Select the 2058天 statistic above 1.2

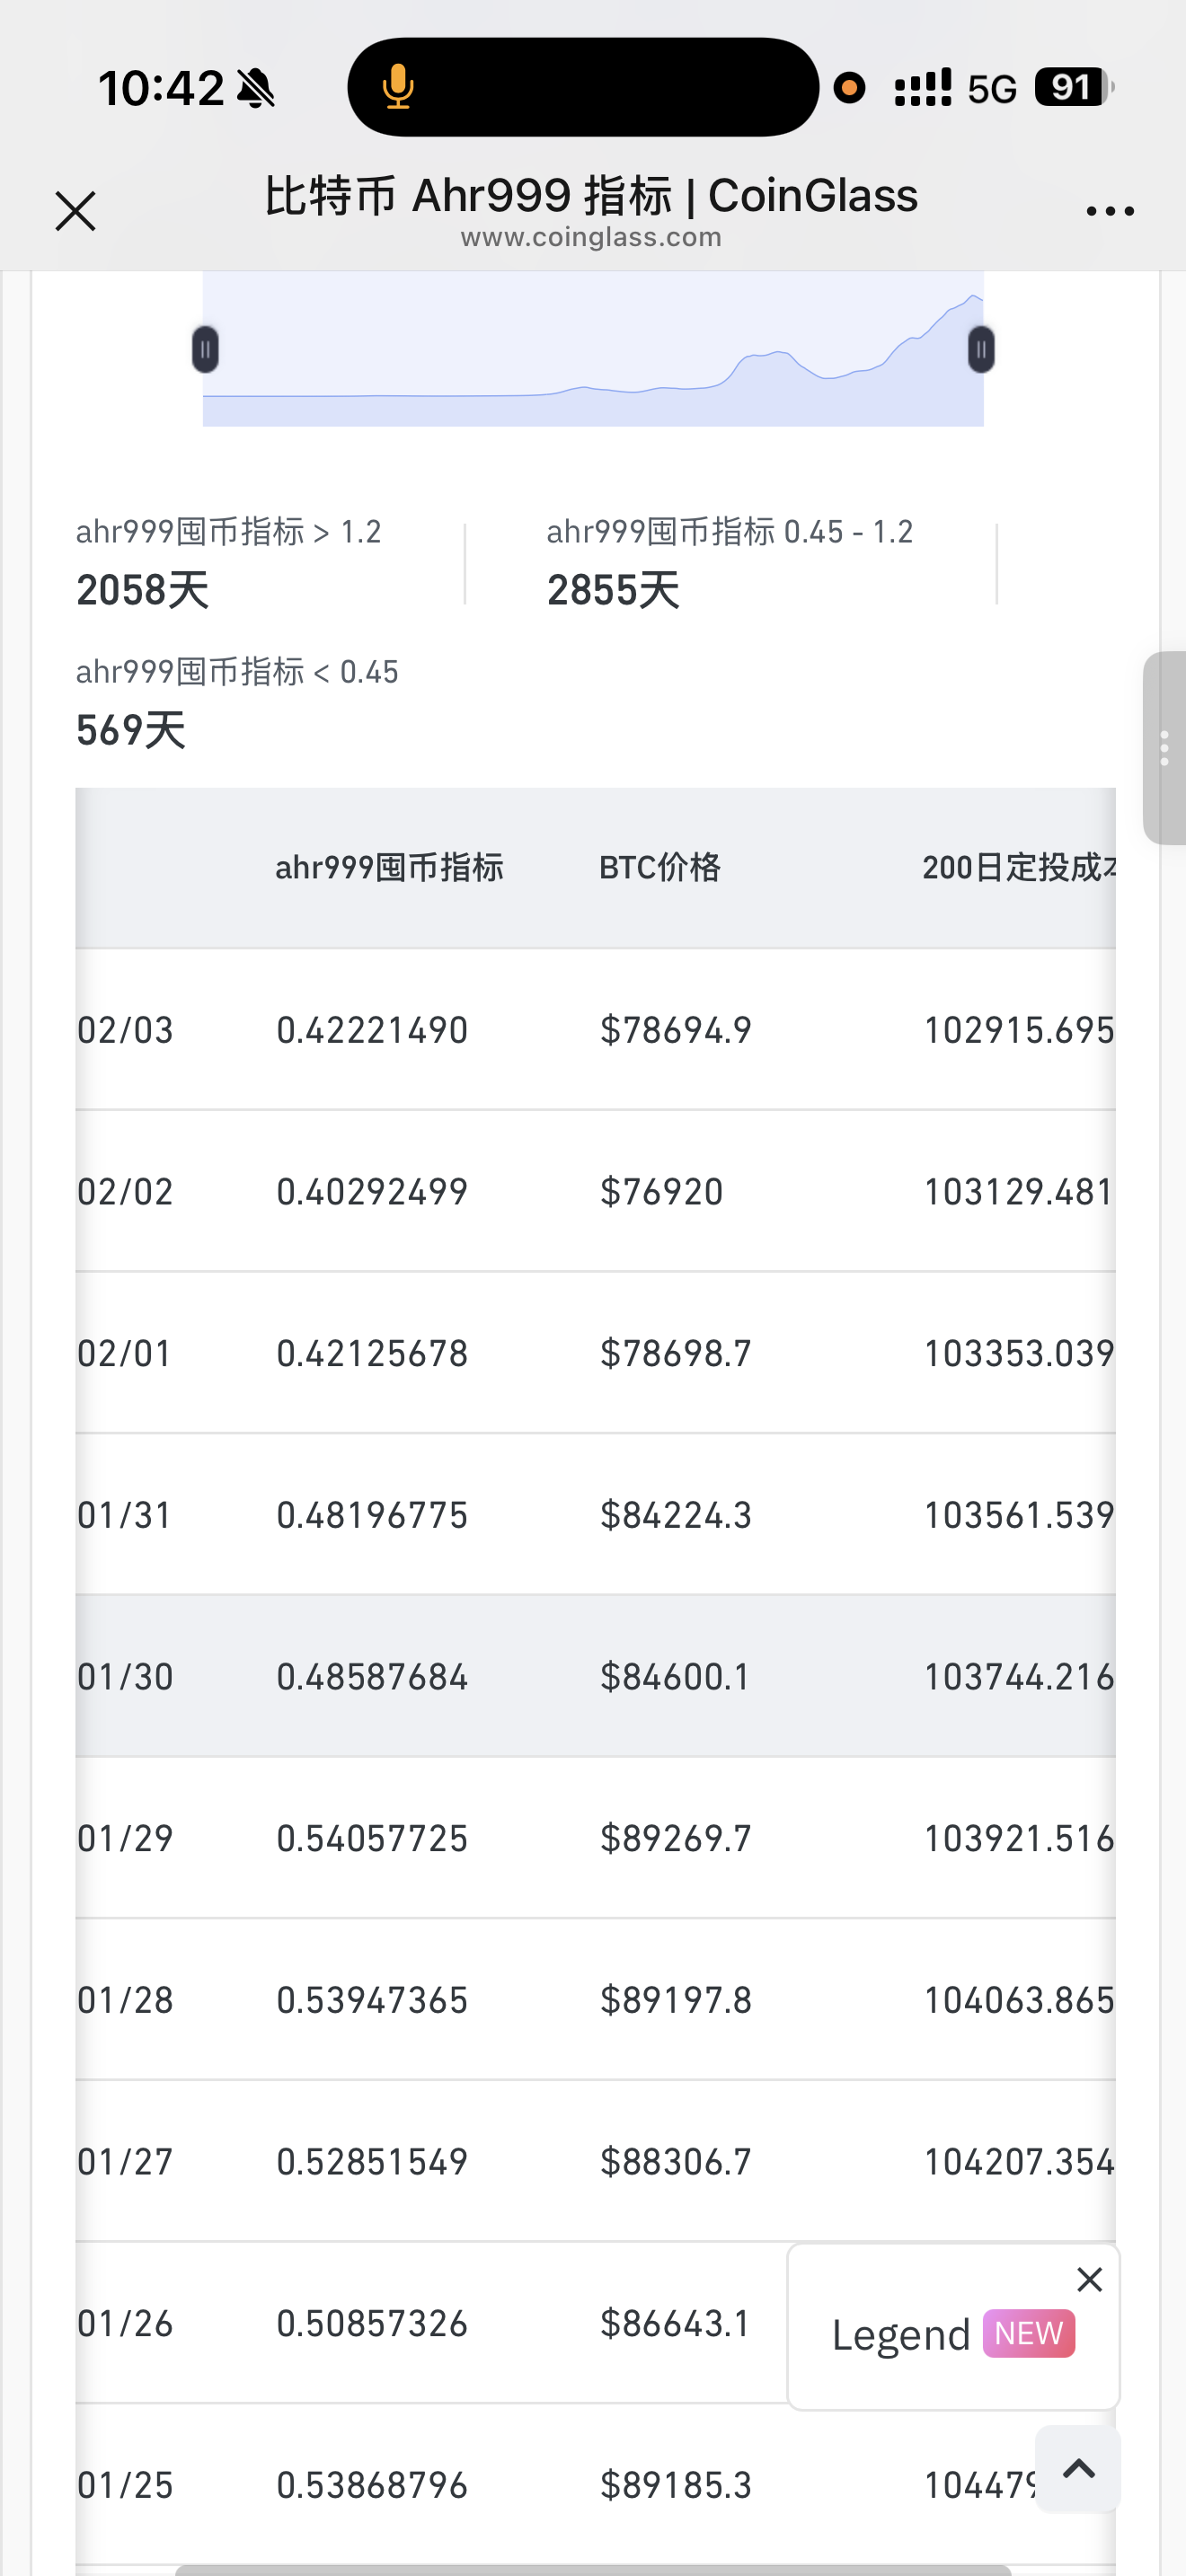(143, 590)
